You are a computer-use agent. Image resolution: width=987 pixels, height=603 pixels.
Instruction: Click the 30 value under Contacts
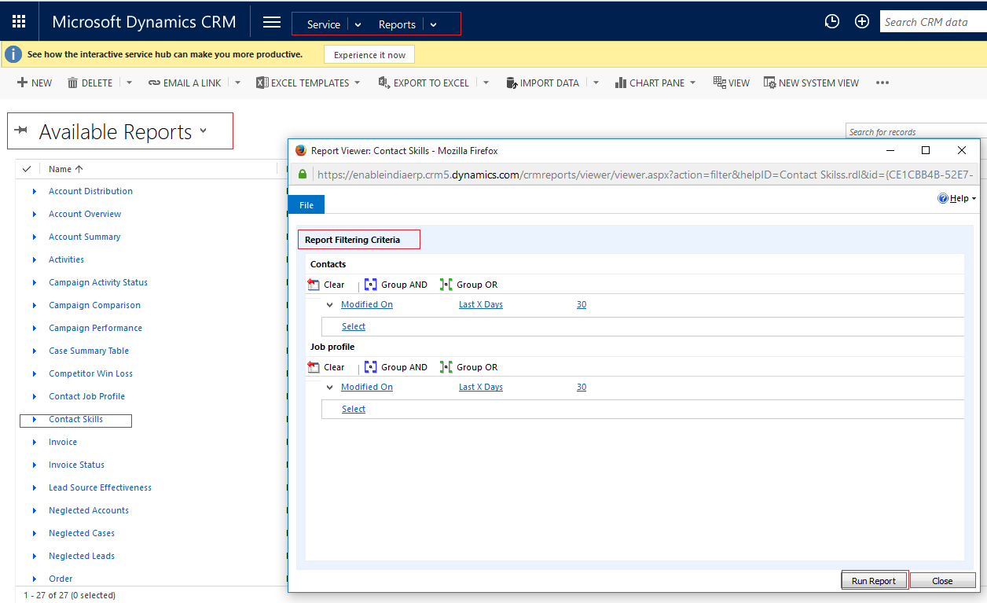(582, 304)
